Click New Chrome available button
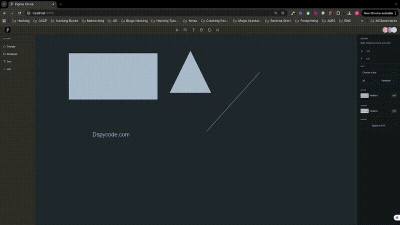Viewport: 400px width, 225px height. tap(378, 13)
